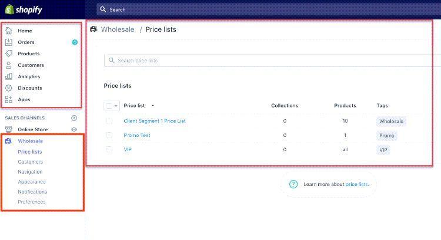View Online Store using eye icon
The image size is (441, 240).
coord(74,129)
